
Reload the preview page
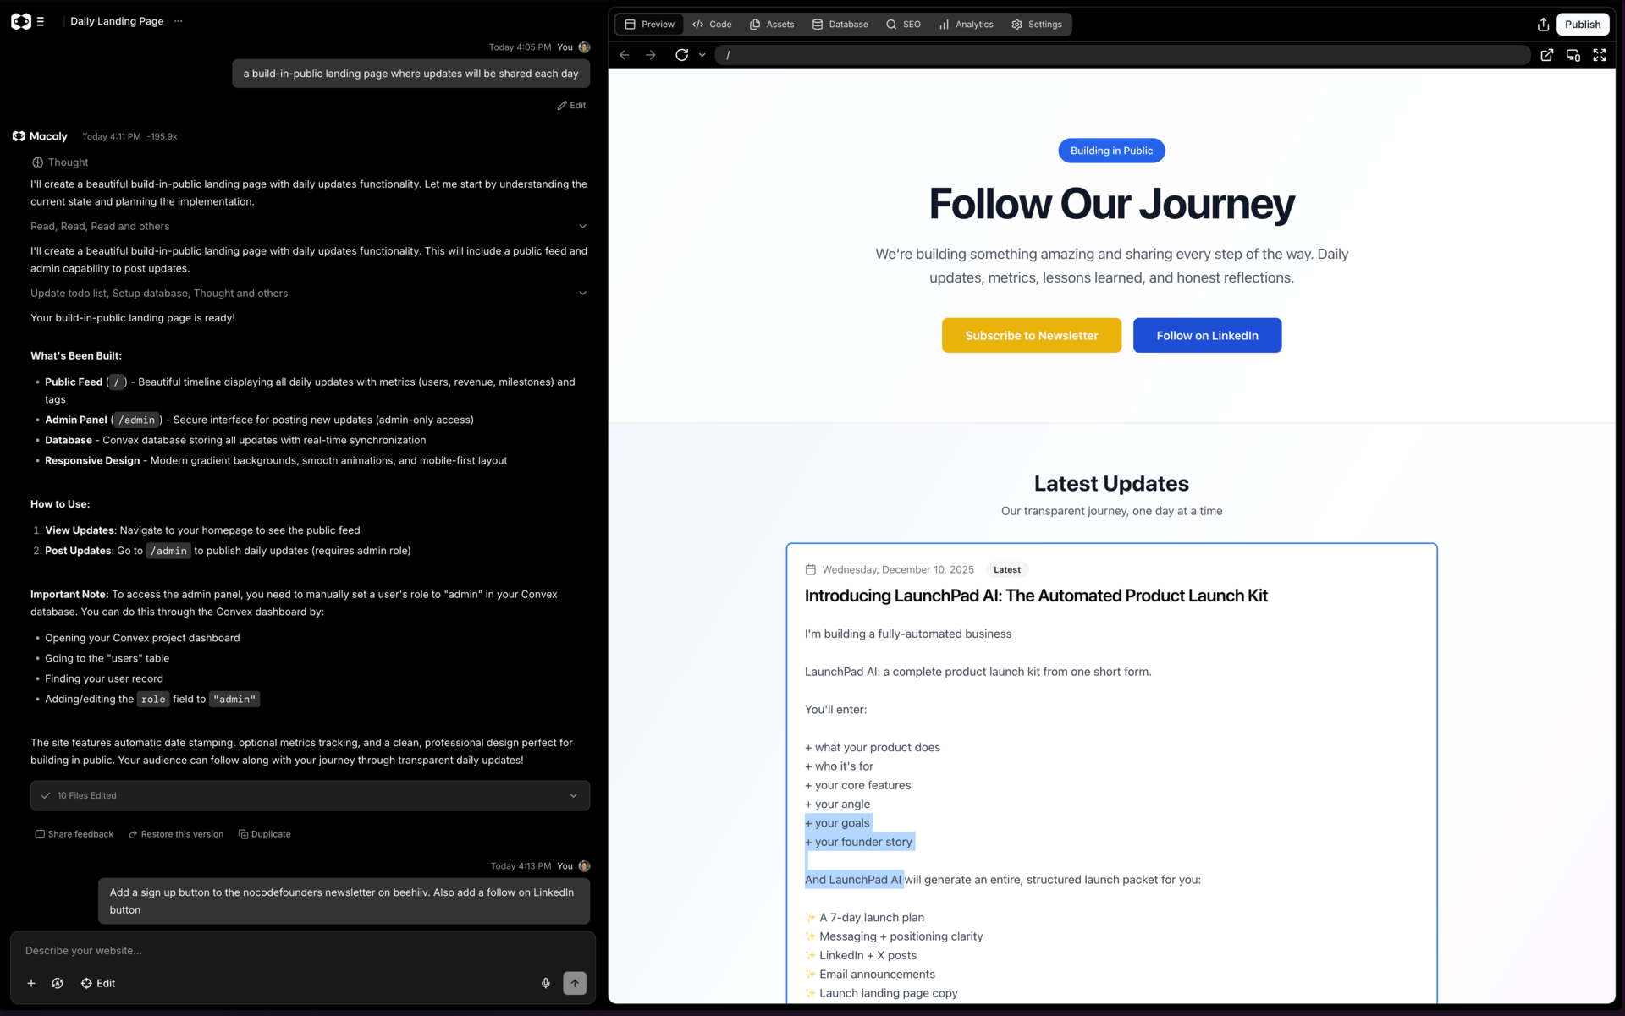[681, 55]
